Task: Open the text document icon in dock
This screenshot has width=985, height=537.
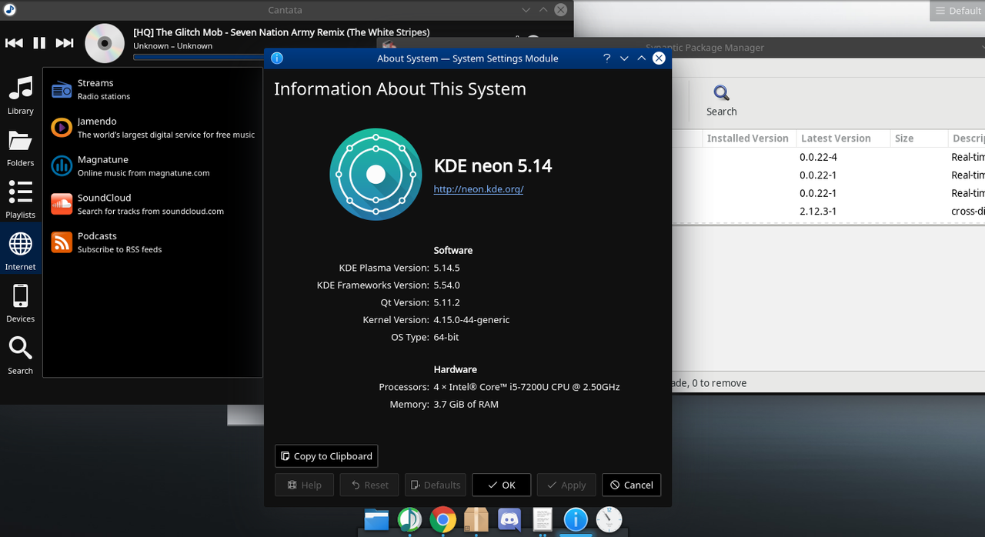Action: tap(543, 520)
